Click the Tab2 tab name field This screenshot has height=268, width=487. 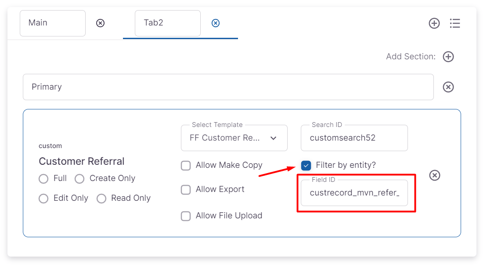click(167, 23)
